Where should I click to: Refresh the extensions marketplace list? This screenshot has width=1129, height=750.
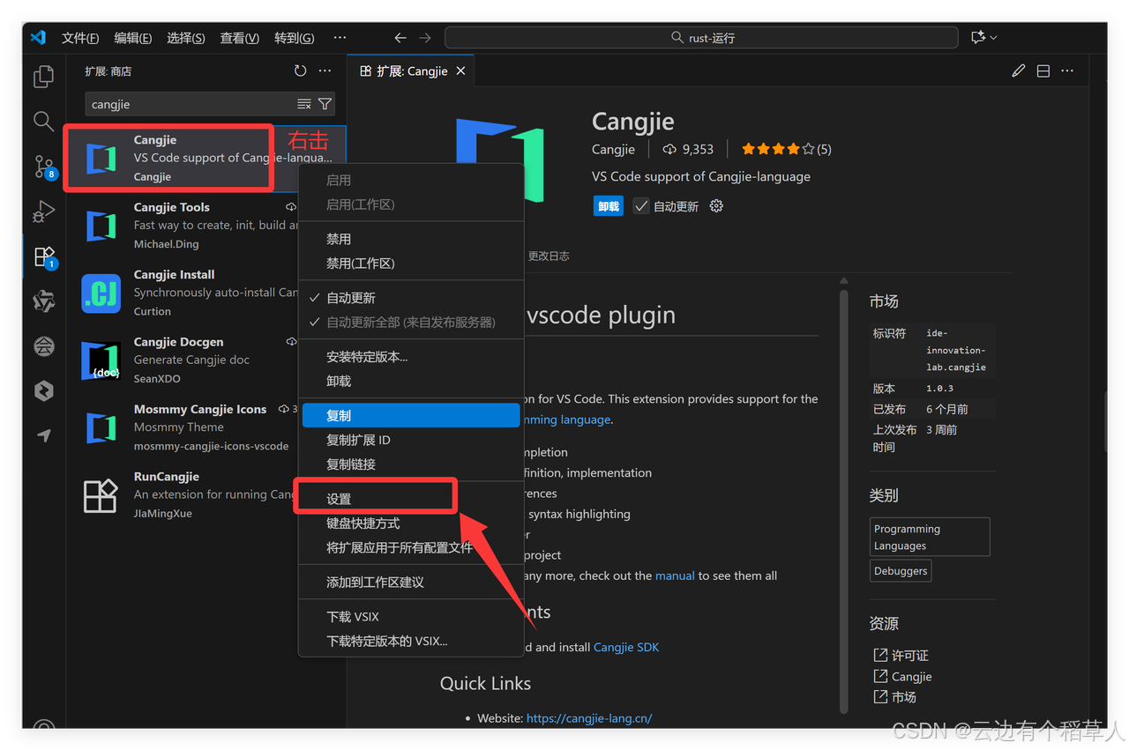coord(300,71)
